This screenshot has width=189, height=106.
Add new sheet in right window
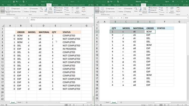121,102
